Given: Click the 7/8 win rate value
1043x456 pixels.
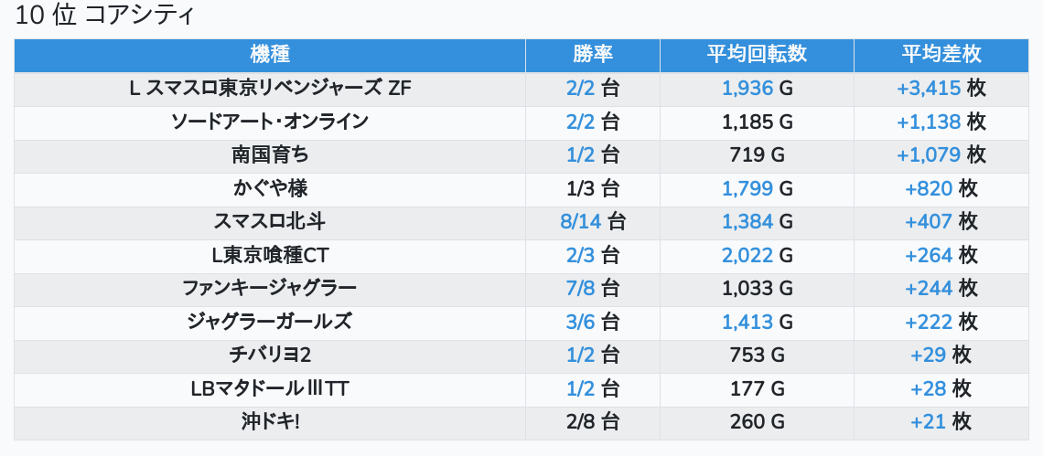Looking at the screenshot, I should click(x=581, y=288).
